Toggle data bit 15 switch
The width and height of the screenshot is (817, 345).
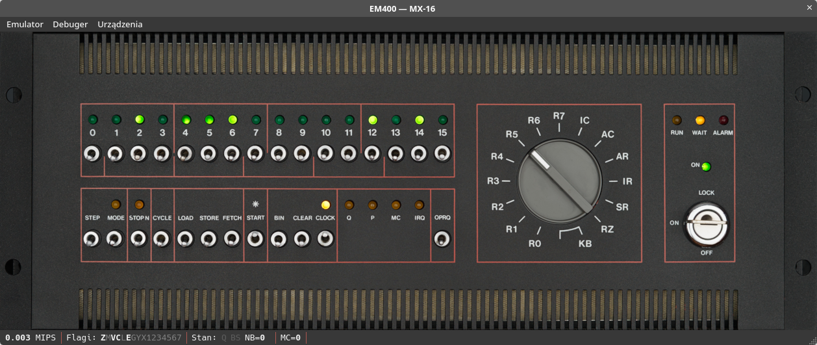(x=442, y=154)
